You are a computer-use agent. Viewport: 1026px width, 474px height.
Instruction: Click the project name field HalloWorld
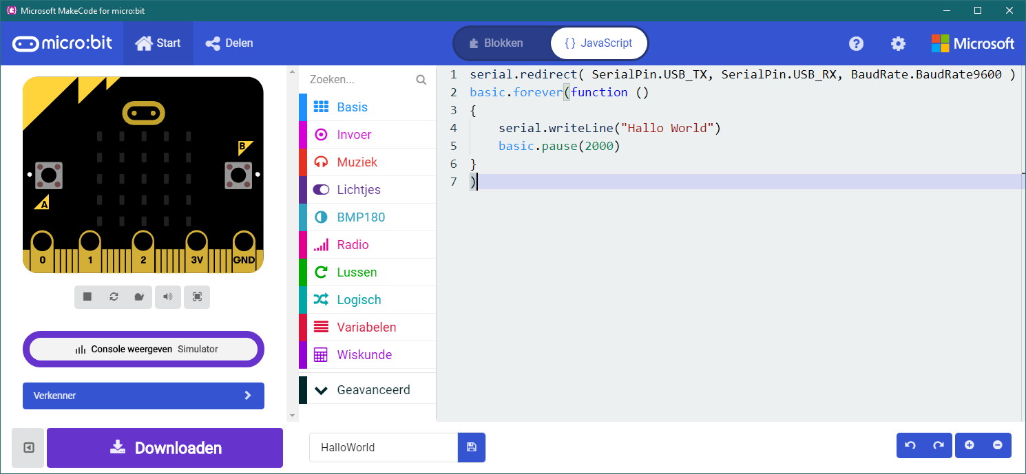384,447
